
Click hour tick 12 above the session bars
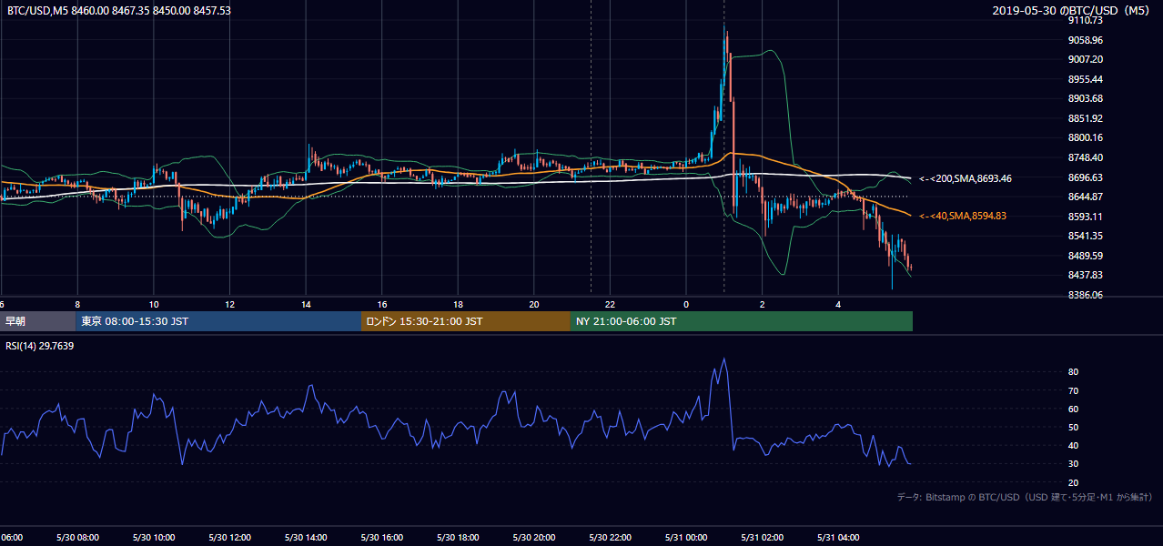coord(230,304)
